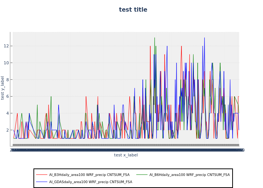Toggle the AI_GDASdaily_area100 legend entry
This screenshot has width=263, height=188.
(90, 182)
